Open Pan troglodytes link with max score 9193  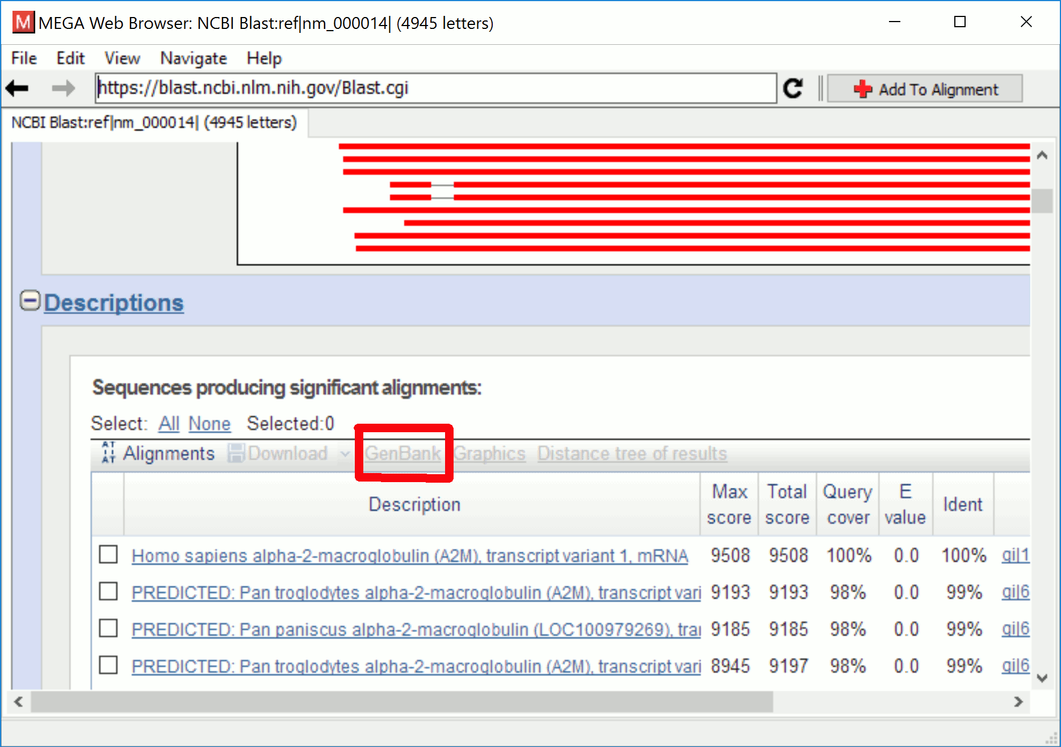(x=416, y=593)
